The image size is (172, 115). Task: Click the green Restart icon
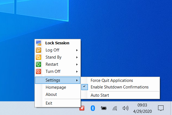tap(38, 64)
